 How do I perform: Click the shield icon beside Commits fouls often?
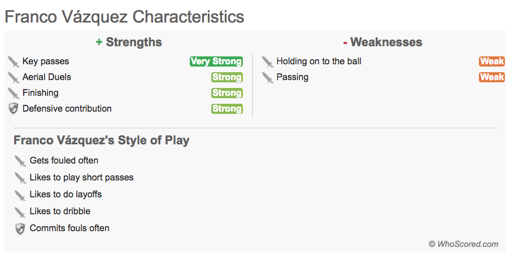click(20, 228)
